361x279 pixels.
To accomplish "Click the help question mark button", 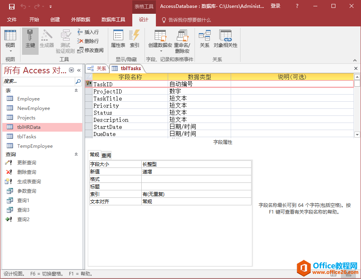I will (x=297, y=6).
